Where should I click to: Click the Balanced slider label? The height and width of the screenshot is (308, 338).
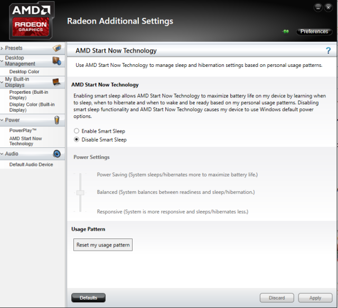176,192
